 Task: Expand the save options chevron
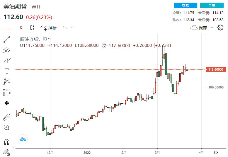point(212,28)
